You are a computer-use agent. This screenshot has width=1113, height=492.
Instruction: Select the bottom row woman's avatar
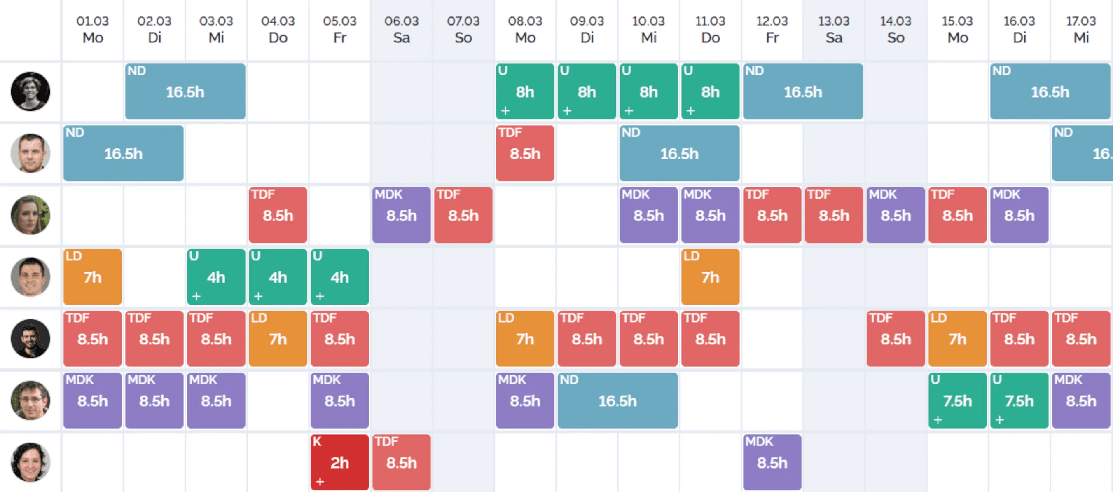pyautogui.click(x=30, y=462)
